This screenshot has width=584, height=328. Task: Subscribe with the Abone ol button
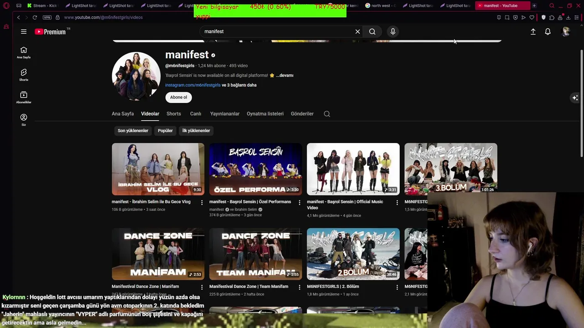(178, 97)
